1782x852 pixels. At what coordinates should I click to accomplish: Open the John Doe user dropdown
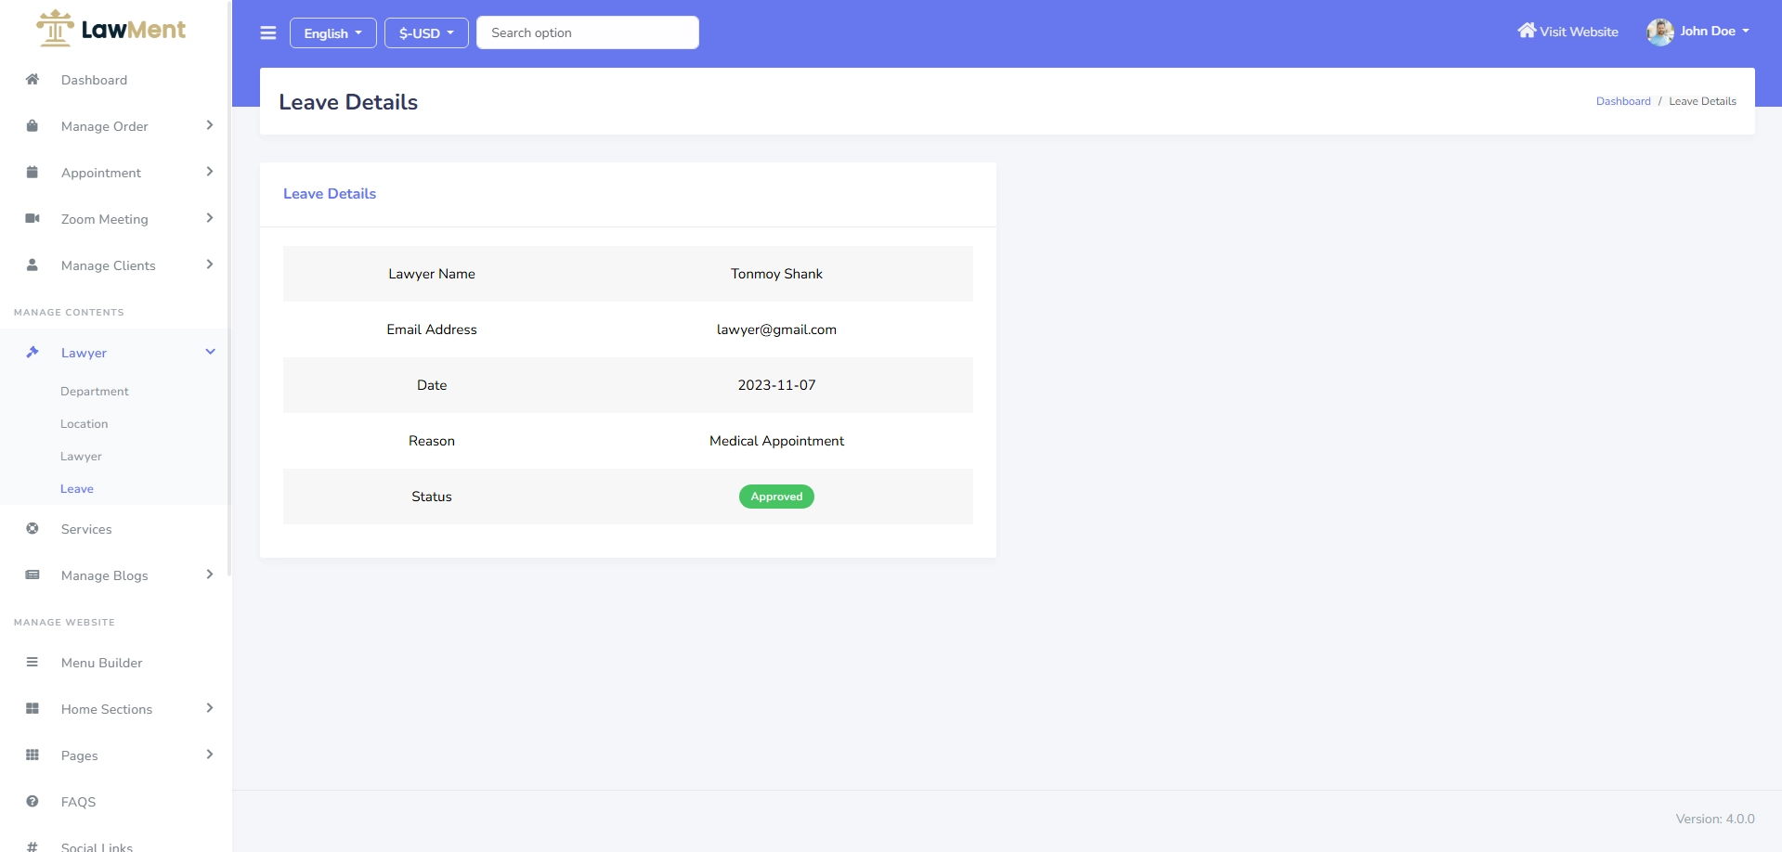1698,32
